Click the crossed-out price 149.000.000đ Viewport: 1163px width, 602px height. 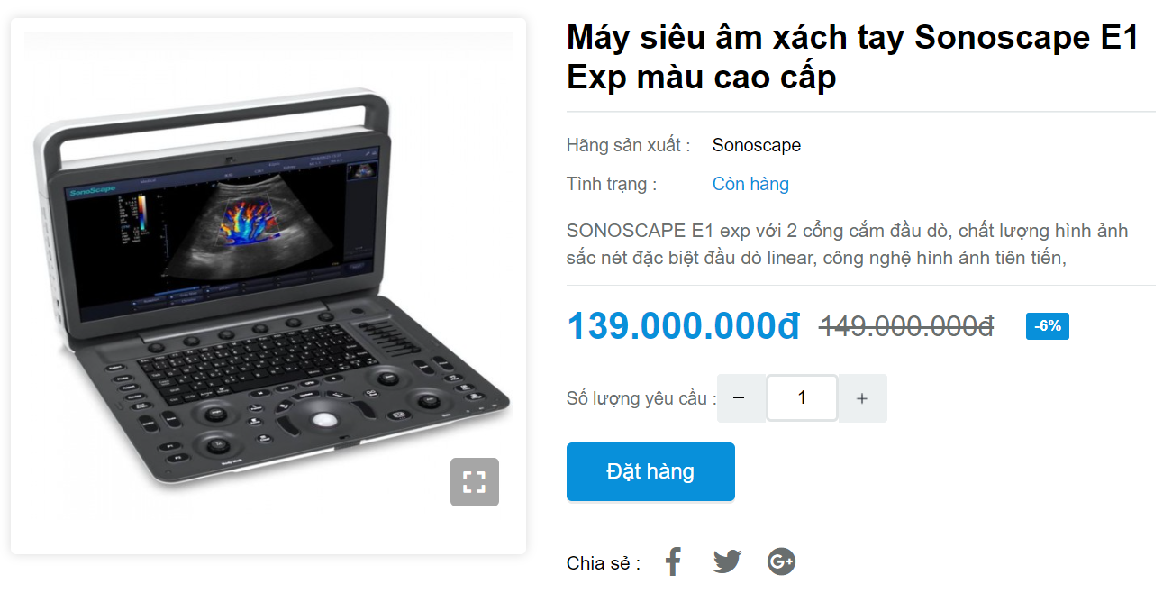point(906,326)
